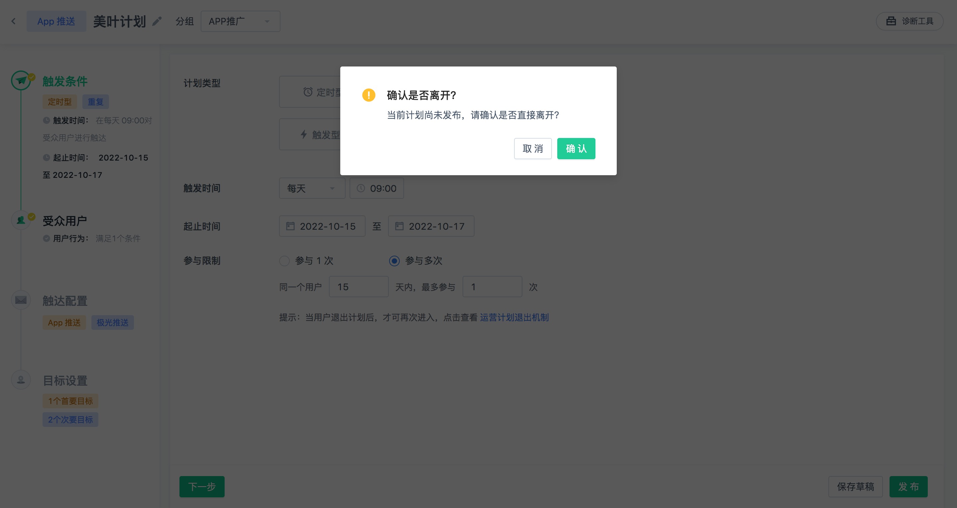Click the 09:00 time picker field
Image resolution: width=957 pixels, height=508 pixels.
click(x=377, y=189)
